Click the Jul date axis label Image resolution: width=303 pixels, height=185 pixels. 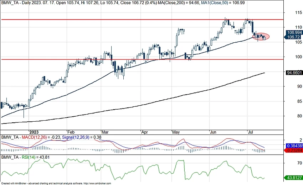(250, 132)
